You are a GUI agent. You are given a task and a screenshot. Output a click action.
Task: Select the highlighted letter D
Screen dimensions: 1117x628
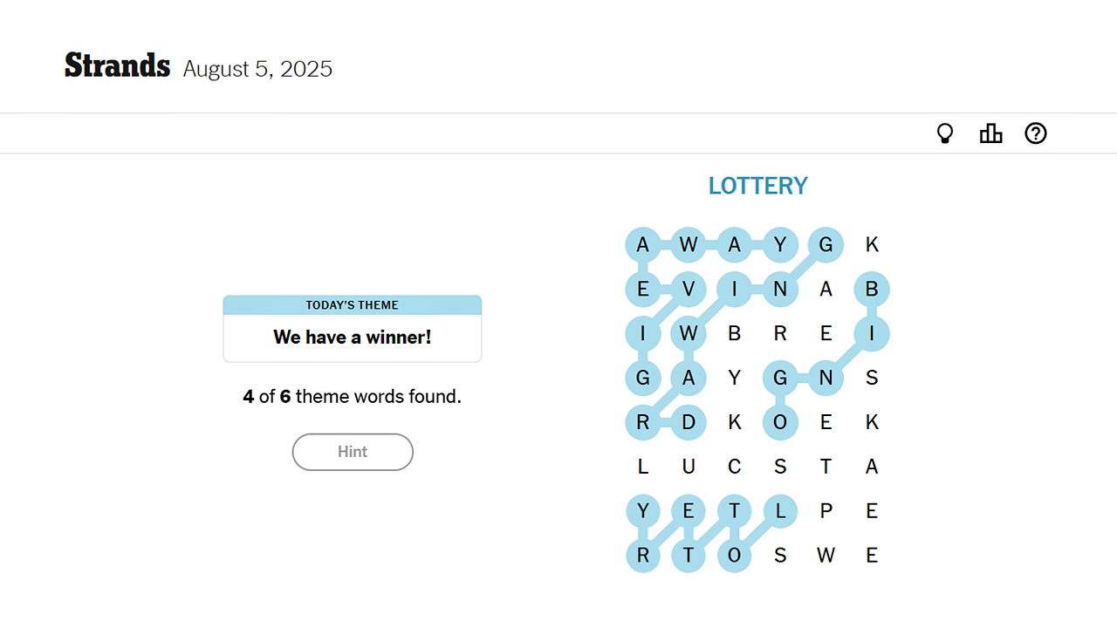pos(689,422)
